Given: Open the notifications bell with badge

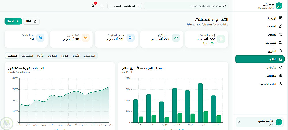Looking at the screenshot, I should 93,6.
